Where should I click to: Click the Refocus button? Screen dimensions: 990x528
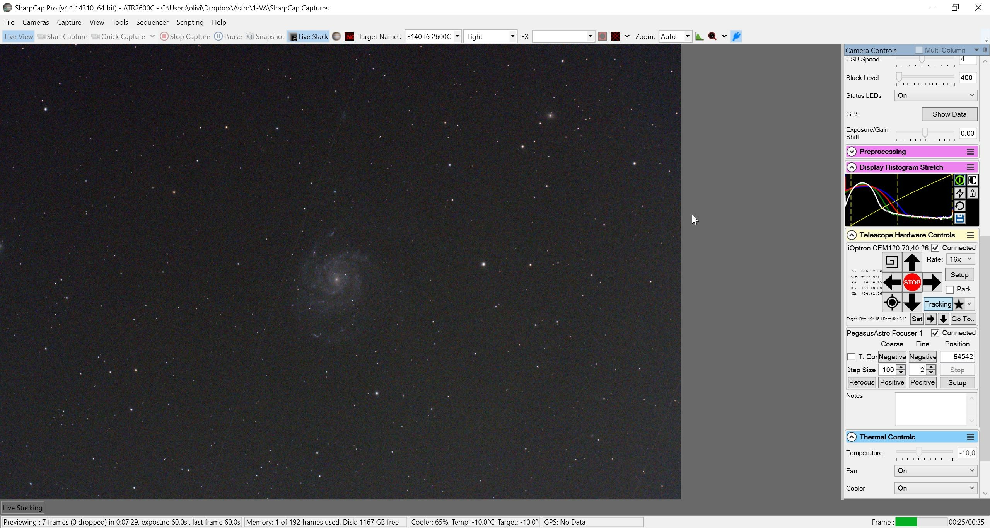click(862, 382)
